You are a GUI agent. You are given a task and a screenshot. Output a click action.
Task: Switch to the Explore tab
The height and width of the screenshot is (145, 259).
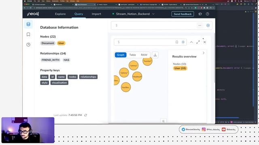[x=60, y=14]
